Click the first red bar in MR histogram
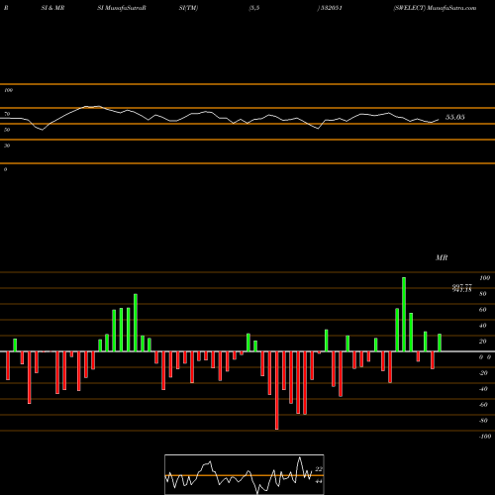 [x=8, y=365]
